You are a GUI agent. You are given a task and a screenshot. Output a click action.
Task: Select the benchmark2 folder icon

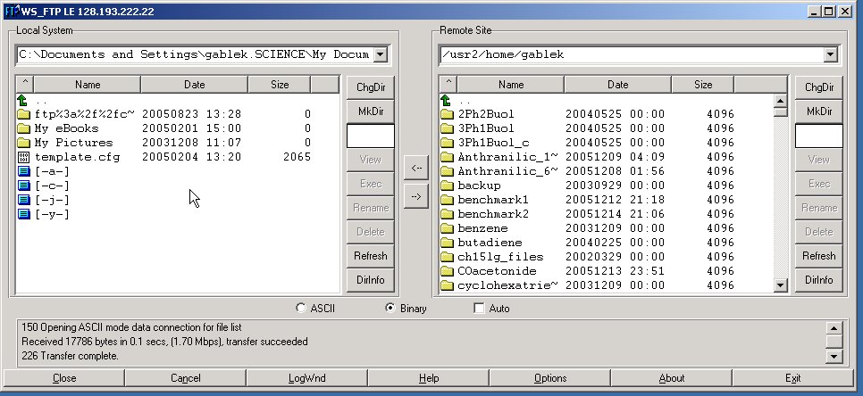pyautogui.click(x=447, y=214)
